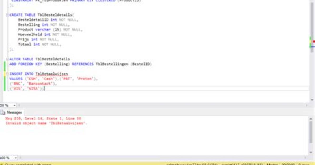Collapse the ALTER TABLE TblBesteldetails block

pos(7,59)
